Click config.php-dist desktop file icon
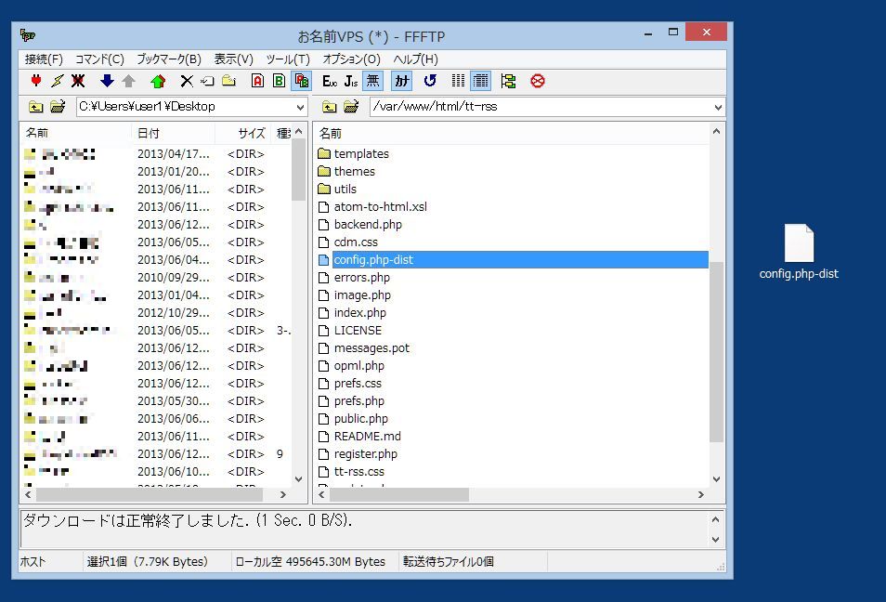 click(799, 252)
